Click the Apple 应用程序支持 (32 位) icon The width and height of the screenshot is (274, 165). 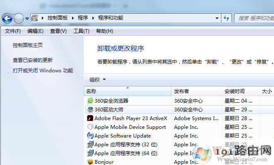coord(90,144)
